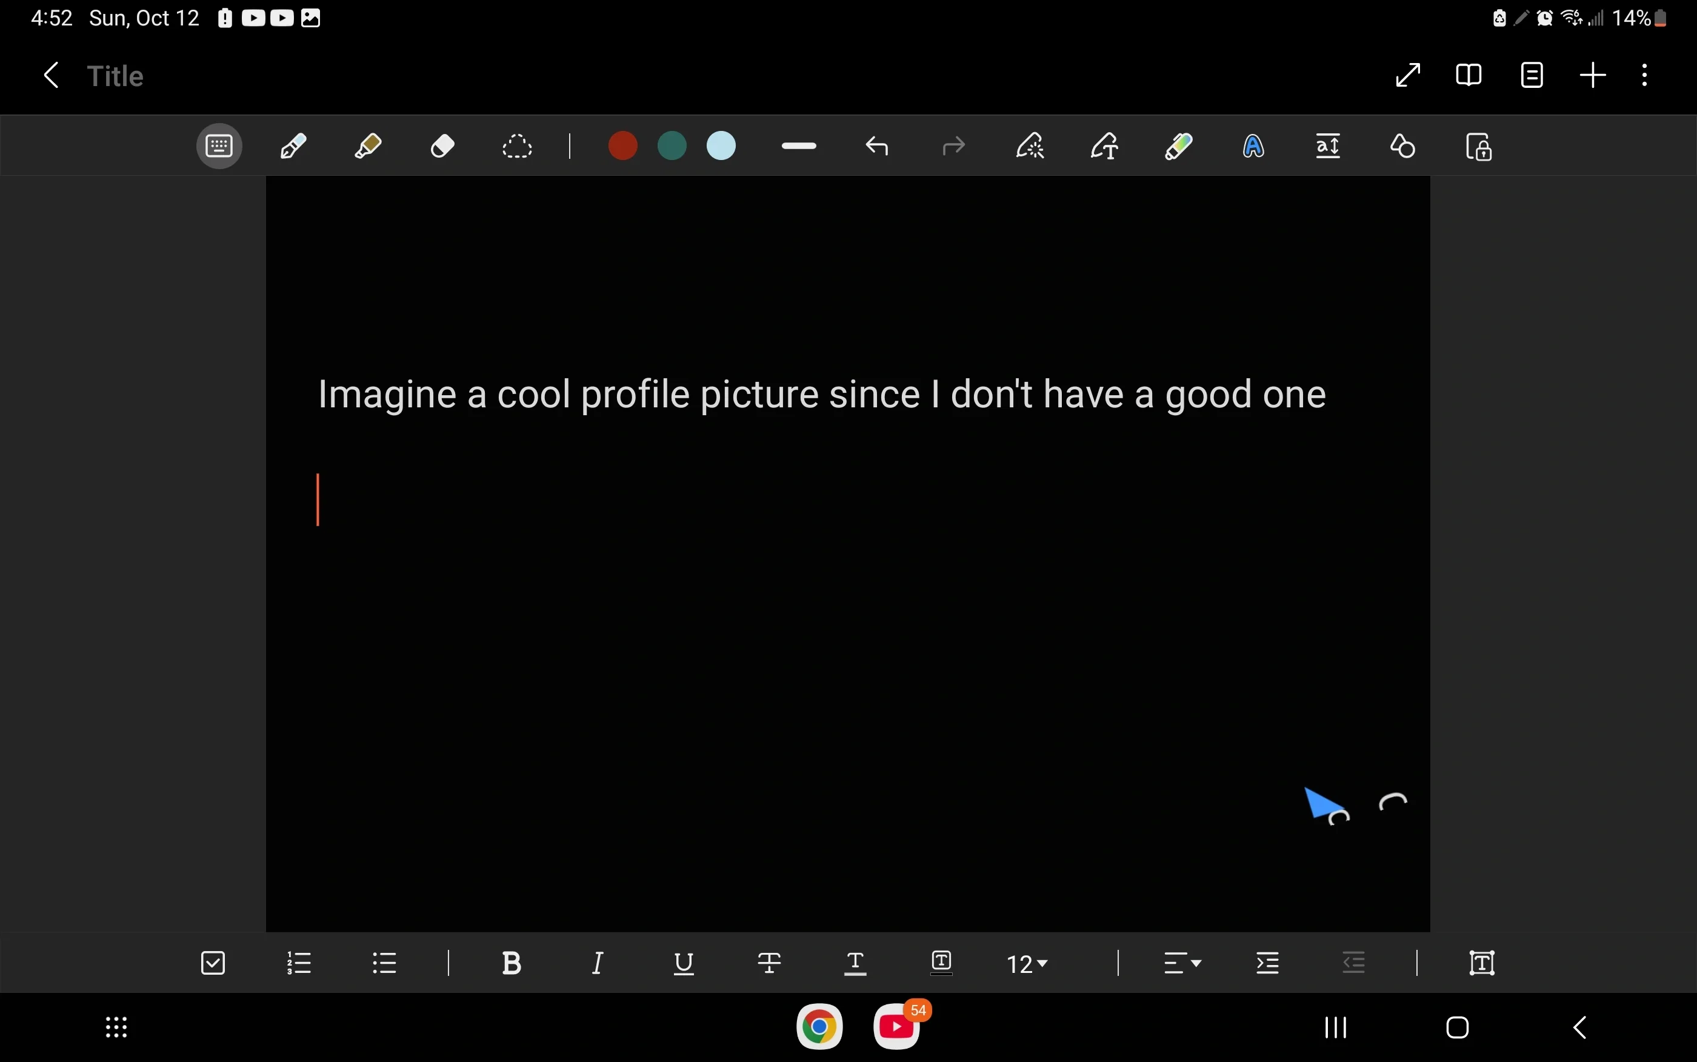1697x1062 pixels.
Task: Open text color picker
Action: coord(856,964)
